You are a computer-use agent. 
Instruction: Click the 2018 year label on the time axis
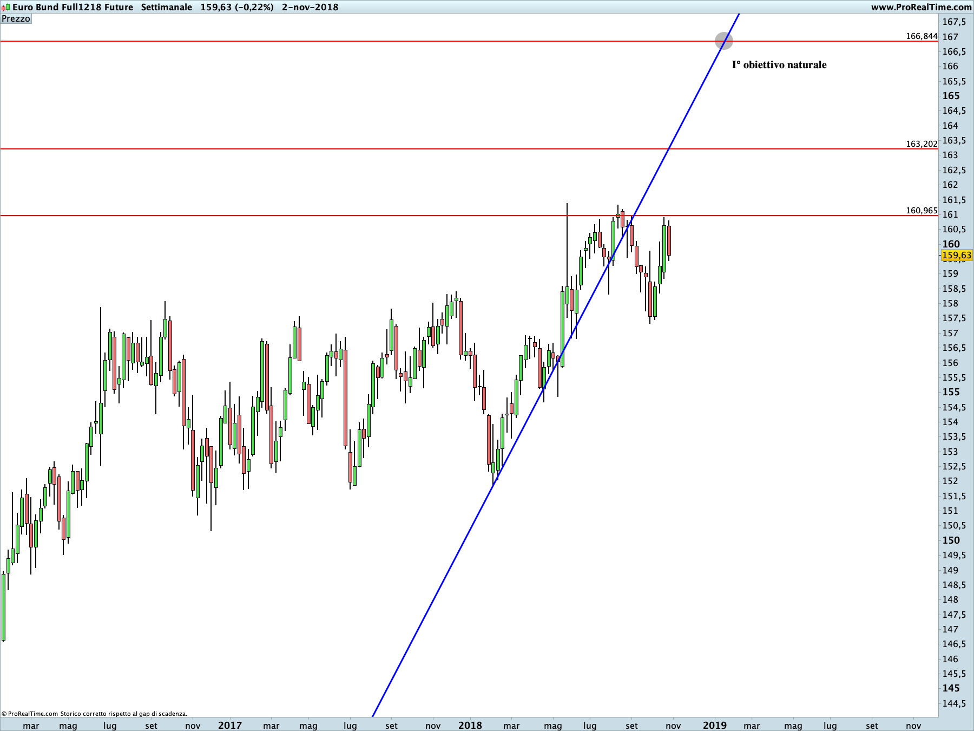coord(470,725)
